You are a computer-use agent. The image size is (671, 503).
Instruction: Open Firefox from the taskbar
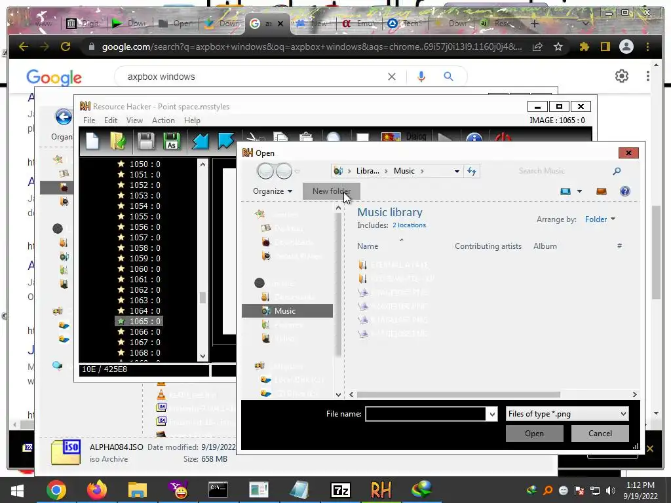[x=97, y=490]
